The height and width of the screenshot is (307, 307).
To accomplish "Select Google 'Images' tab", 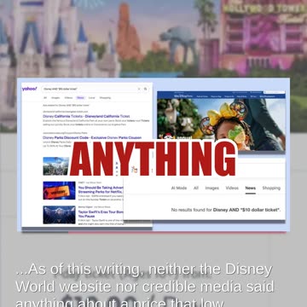I will point(212,188).
